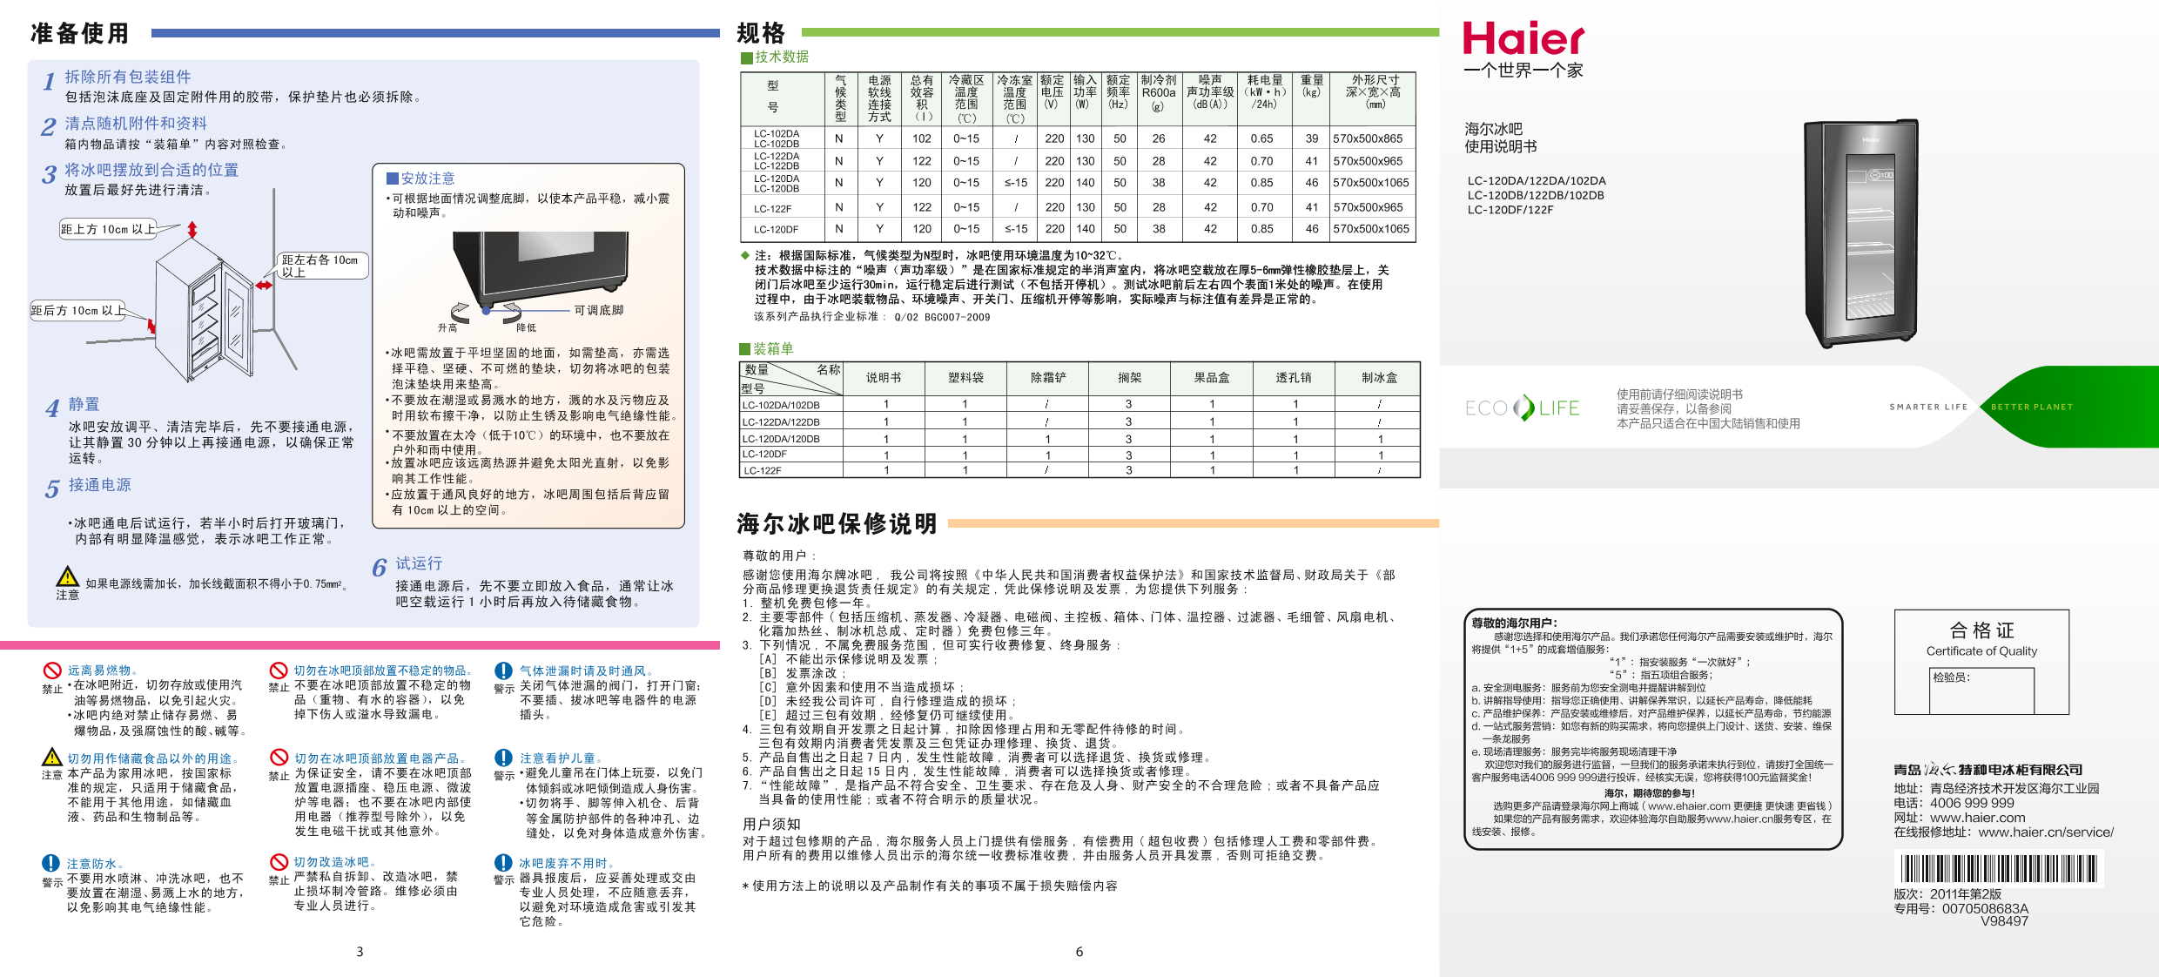Click the 570x500x865 dimension cell
Viewport: 2159px width, 977px height.
pos(1368,138)
